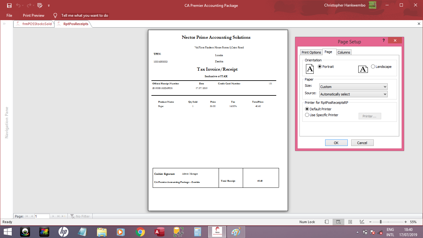Click the zoom slider handle

[x=381, y=222]
